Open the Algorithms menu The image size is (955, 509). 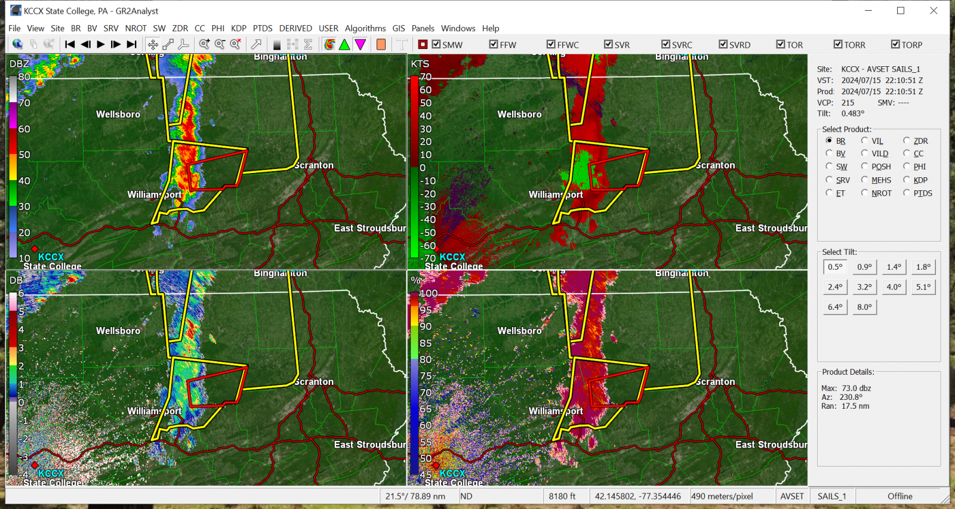[365, 28]
